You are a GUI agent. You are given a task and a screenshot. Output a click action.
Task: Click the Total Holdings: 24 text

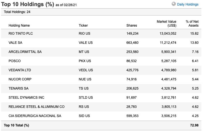[17, 12]
